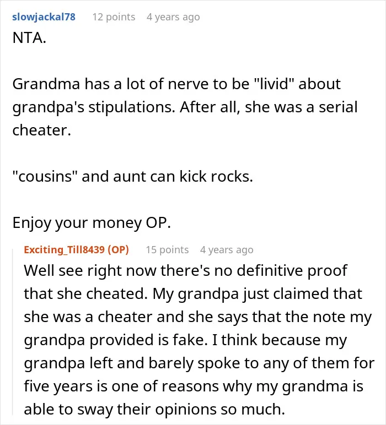Click the line mentioning five years in the reply
The image size is (386, 425).
pos(194,386)
